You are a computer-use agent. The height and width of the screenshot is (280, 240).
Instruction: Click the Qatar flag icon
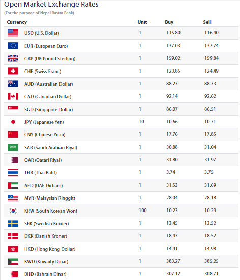(14, 160)
